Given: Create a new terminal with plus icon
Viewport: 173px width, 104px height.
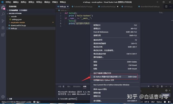Looking at the screenshot, I should click(153, 86).
